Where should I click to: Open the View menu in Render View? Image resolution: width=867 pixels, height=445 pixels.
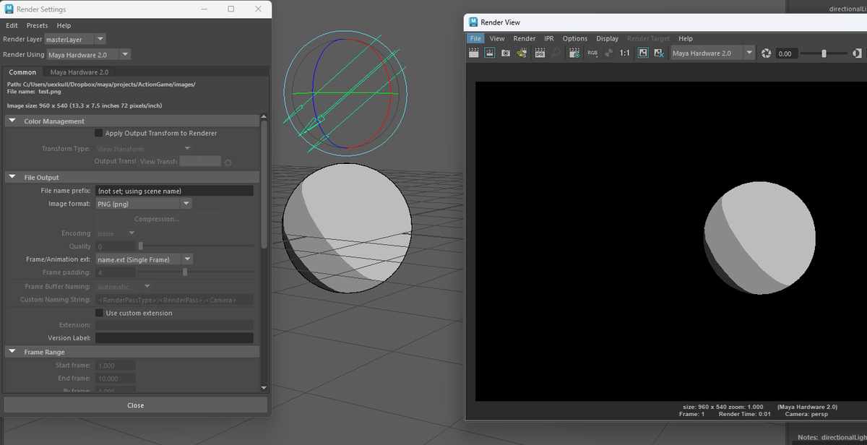[497, 38]
